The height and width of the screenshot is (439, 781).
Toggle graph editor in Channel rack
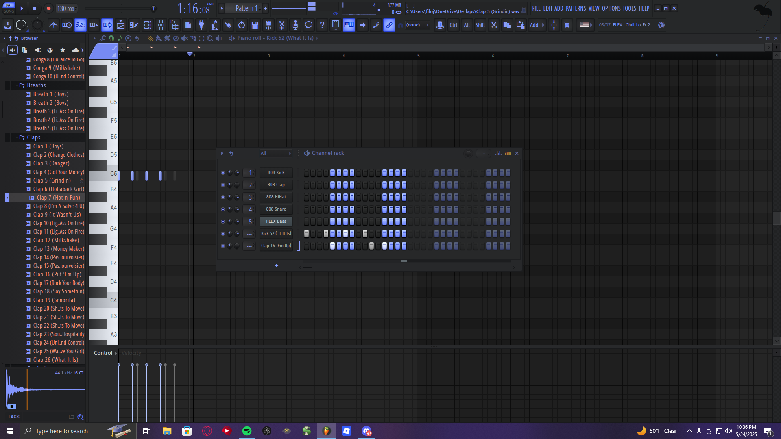tap(498, 153)
